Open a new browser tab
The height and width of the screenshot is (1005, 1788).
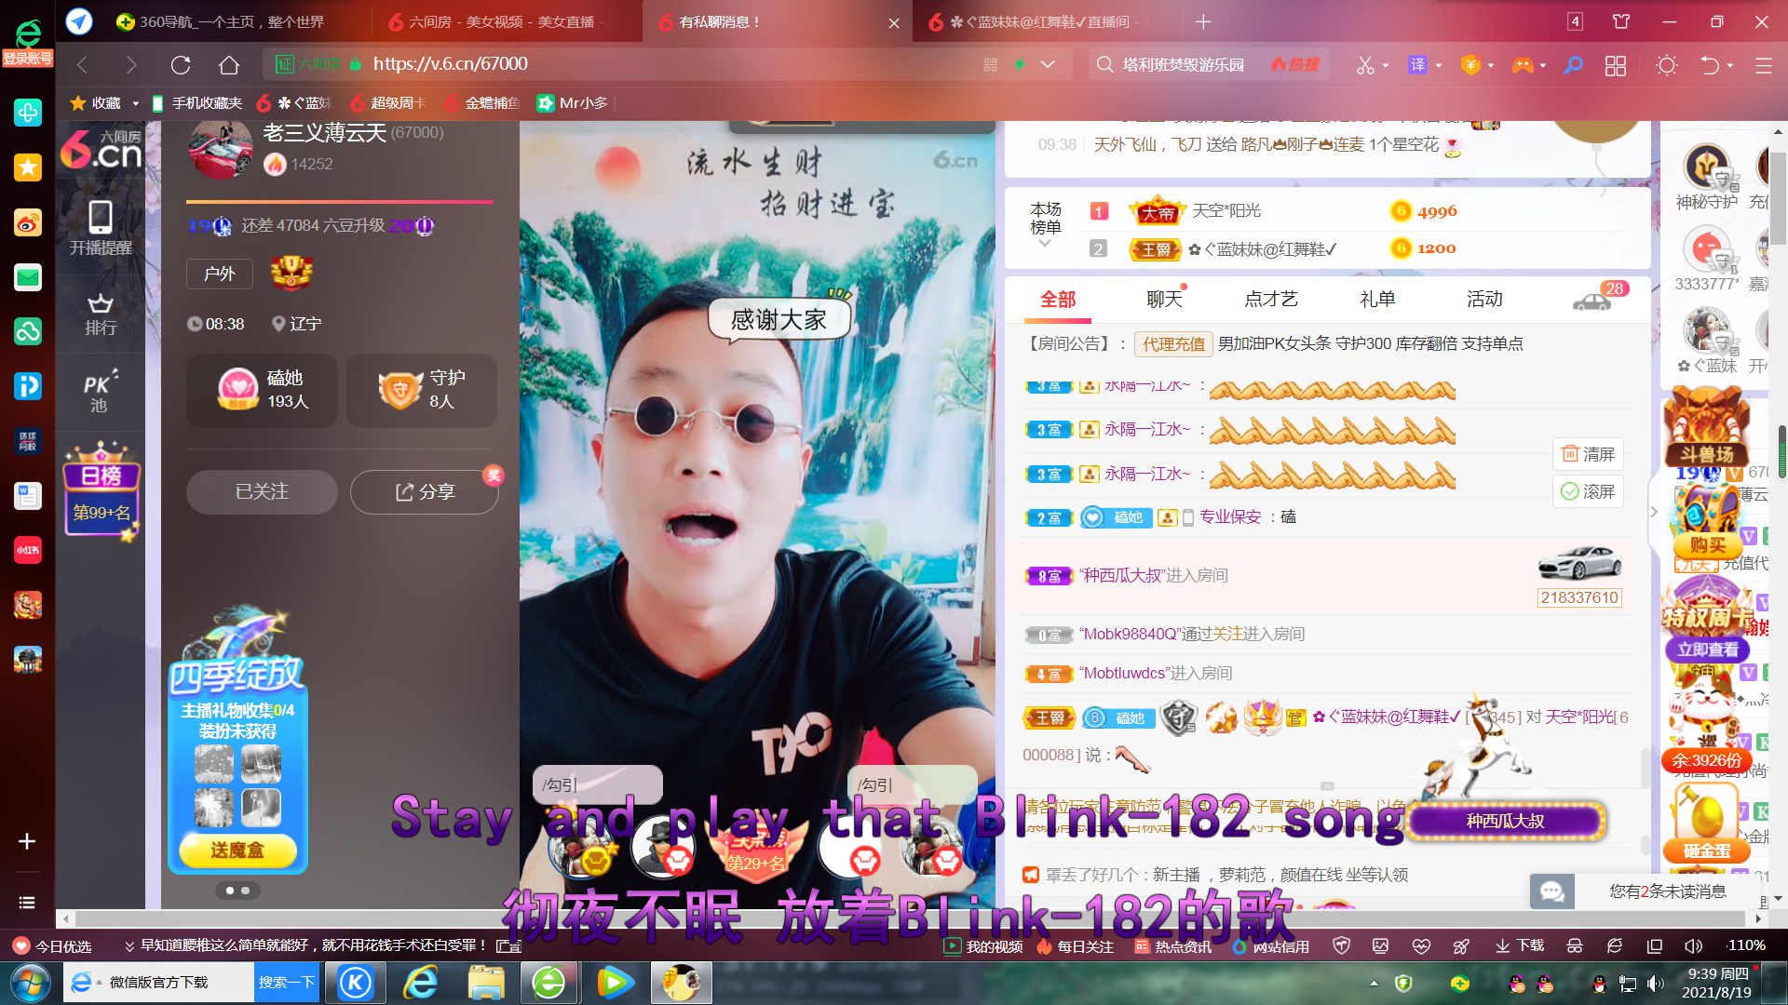(1203, 21)
